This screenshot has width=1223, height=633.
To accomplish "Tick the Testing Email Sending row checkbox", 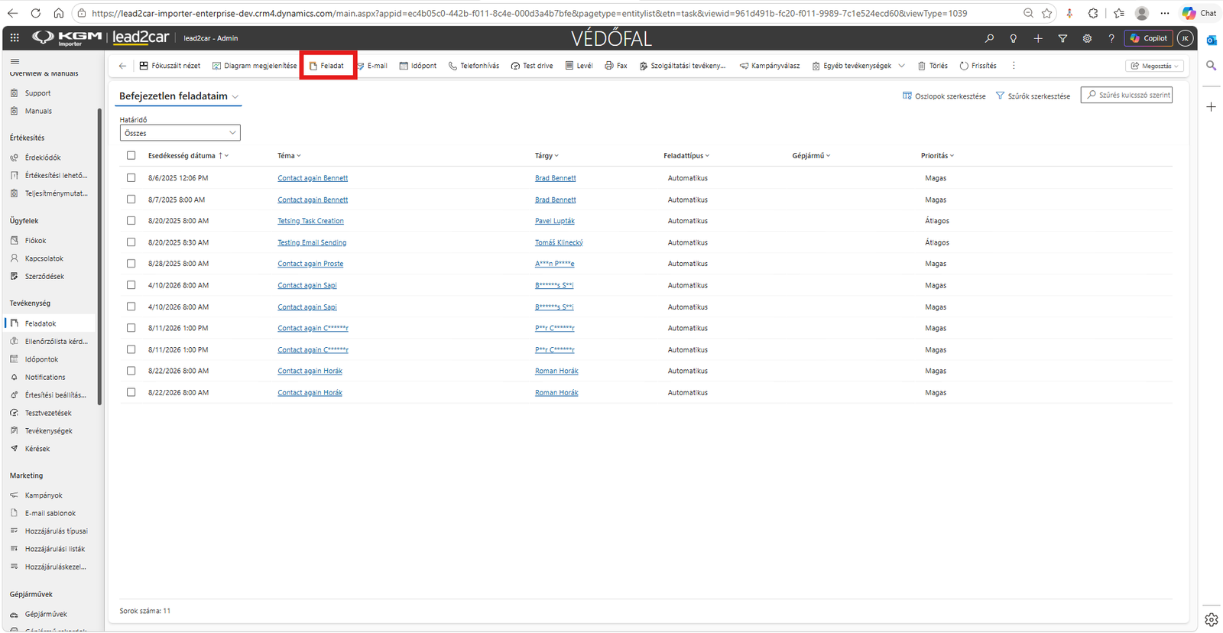I will 131,242.
